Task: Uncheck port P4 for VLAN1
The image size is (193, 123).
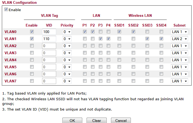Action: coord(108,39)
